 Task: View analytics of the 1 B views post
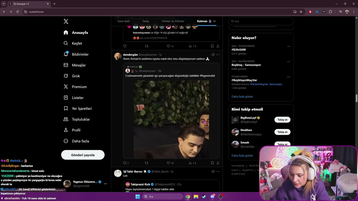click(x=192, y=46)
